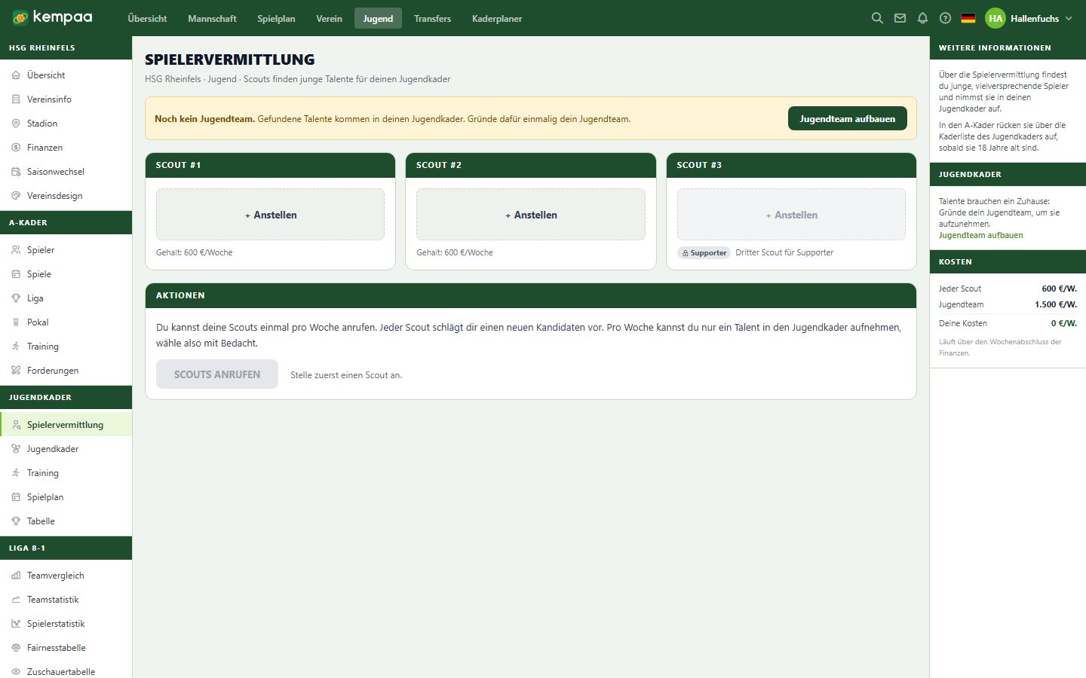Expand the Hallenfuchs account dropdown chevron

click(x=1069, y=18)
